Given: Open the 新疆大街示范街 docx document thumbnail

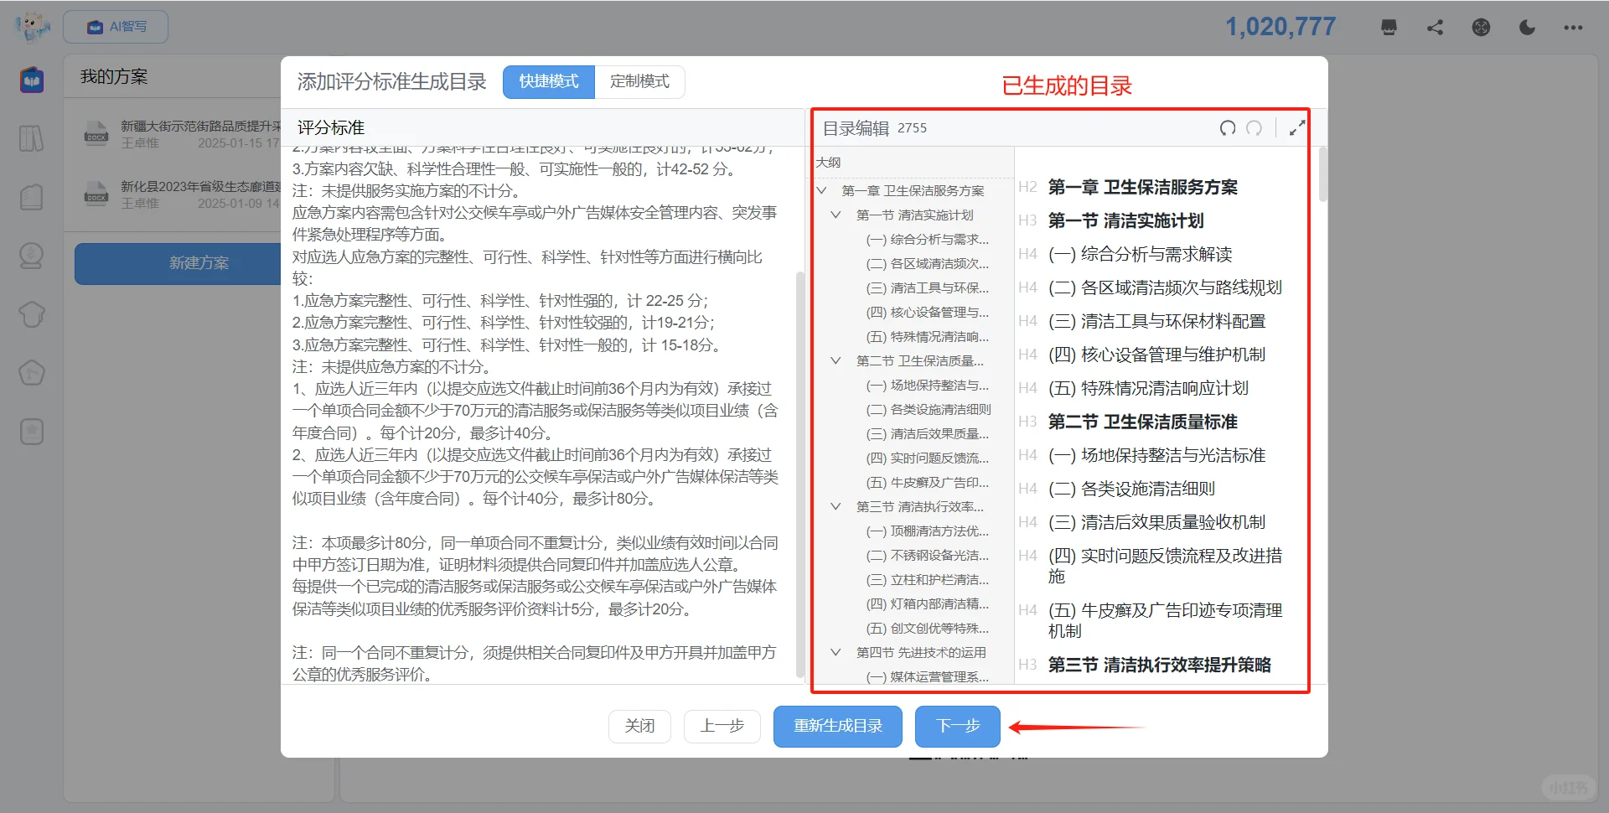Looking at the screenshot, I should [x=96, y=132].
